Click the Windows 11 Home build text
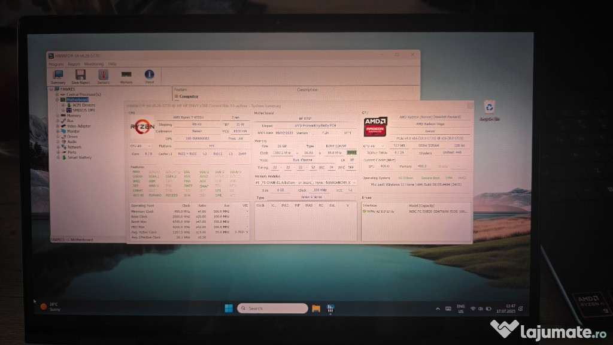The image size is (613, 345). tap(416, 184)
